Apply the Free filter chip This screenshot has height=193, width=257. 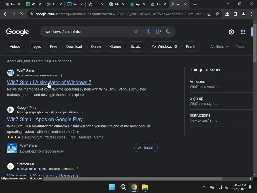click(x=54, y=46)
